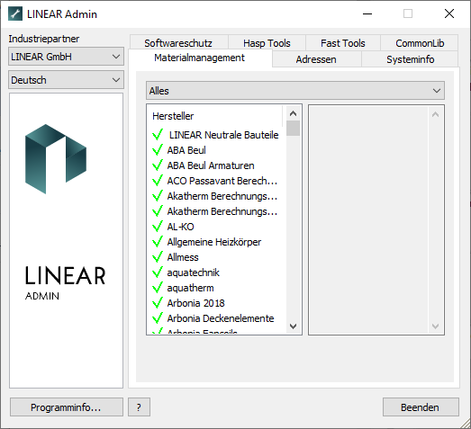
Task: Select the first Akatherm Berechnungs... entry
Action: coord(222,196)
